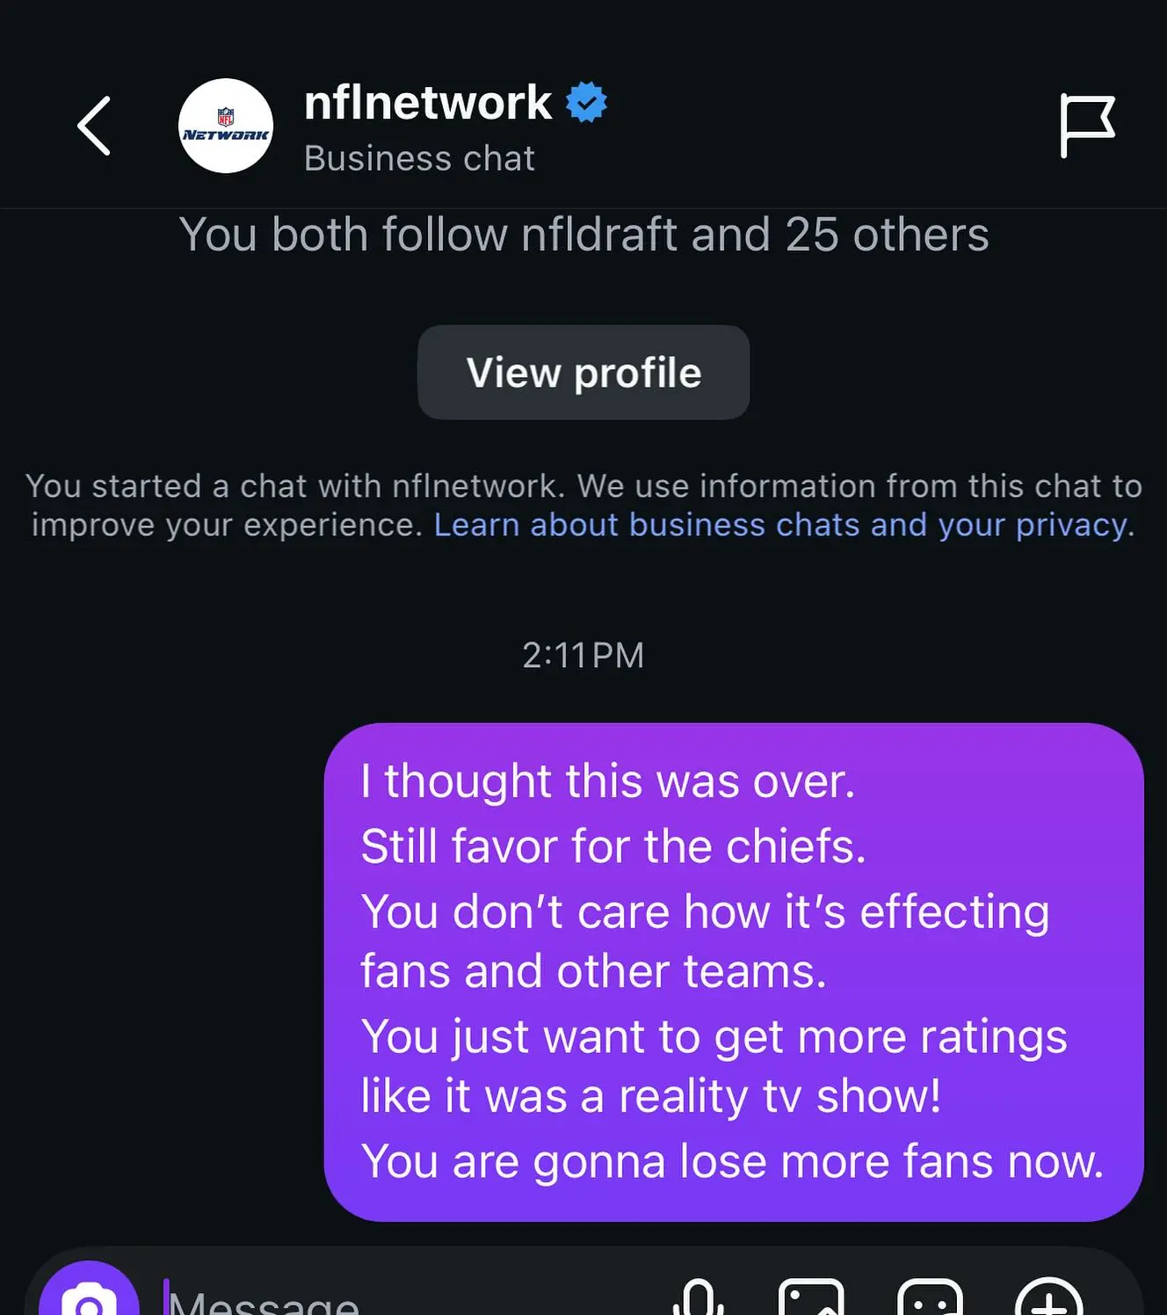Tap the back arrow in header
The image size is (1167, 1315).
94,126
